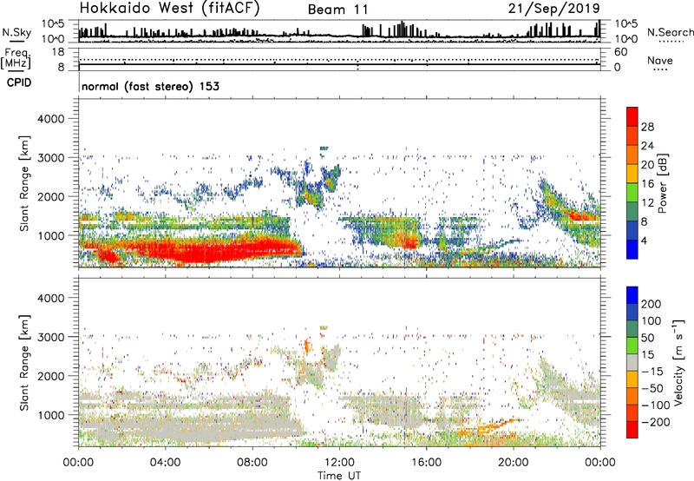Click the '28' tick on Power colorbar
The height and width of the screenshot is (481, 694).
click(x=647, y=127)
